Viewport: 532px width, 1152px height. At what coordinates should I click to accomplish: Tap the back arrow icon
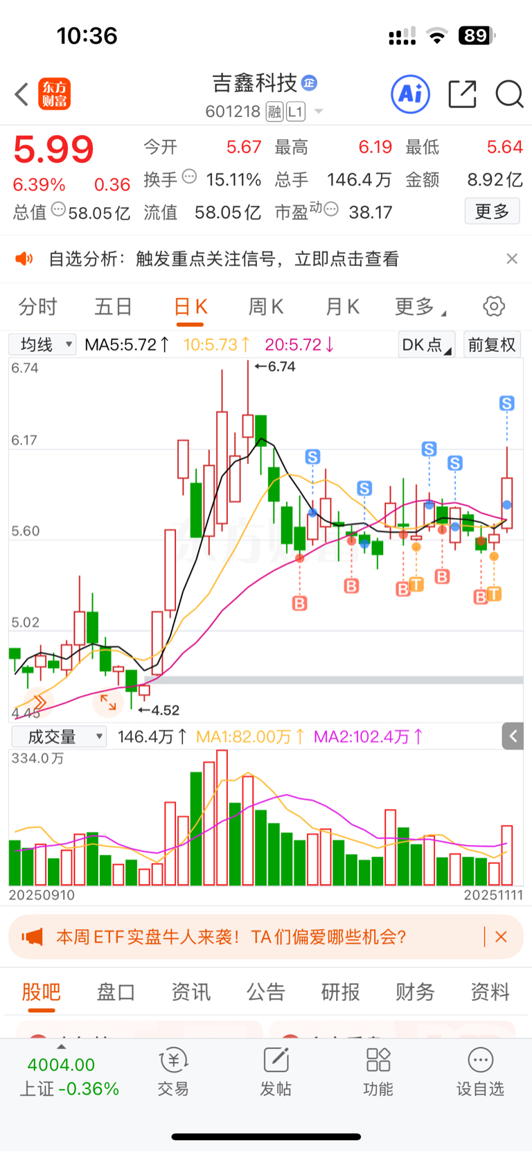21,95
